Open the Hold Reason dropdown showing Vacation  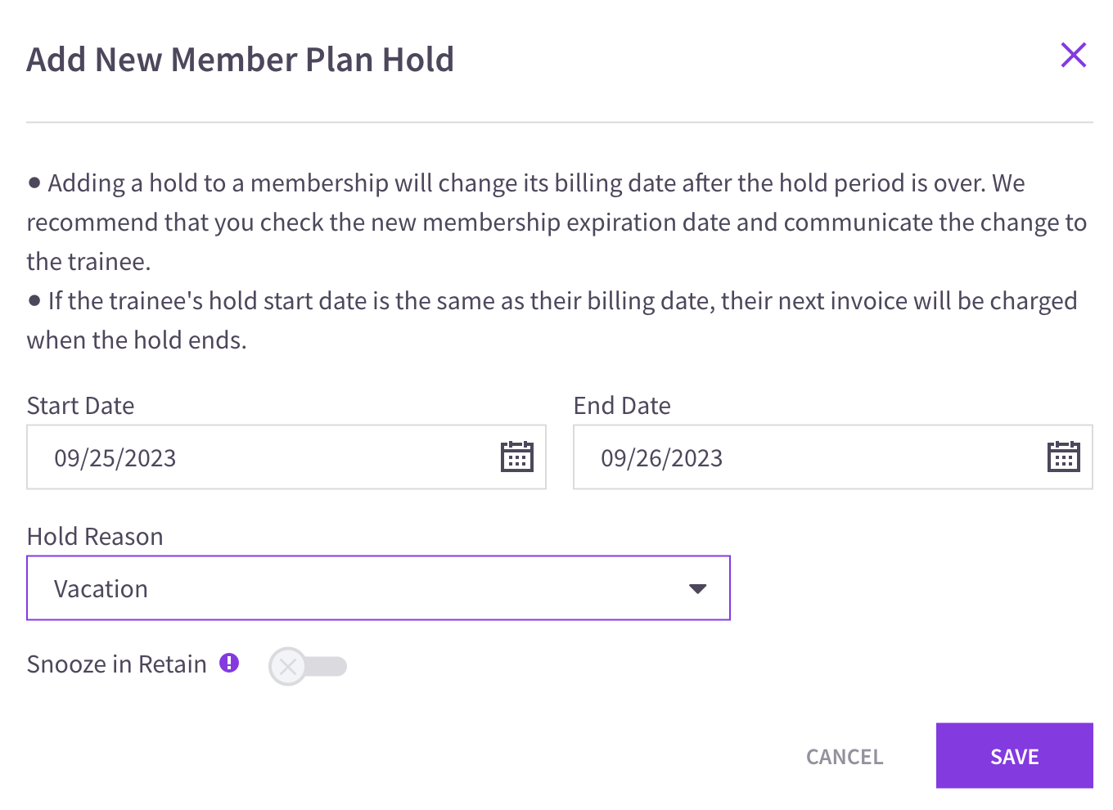coord(378,588)
